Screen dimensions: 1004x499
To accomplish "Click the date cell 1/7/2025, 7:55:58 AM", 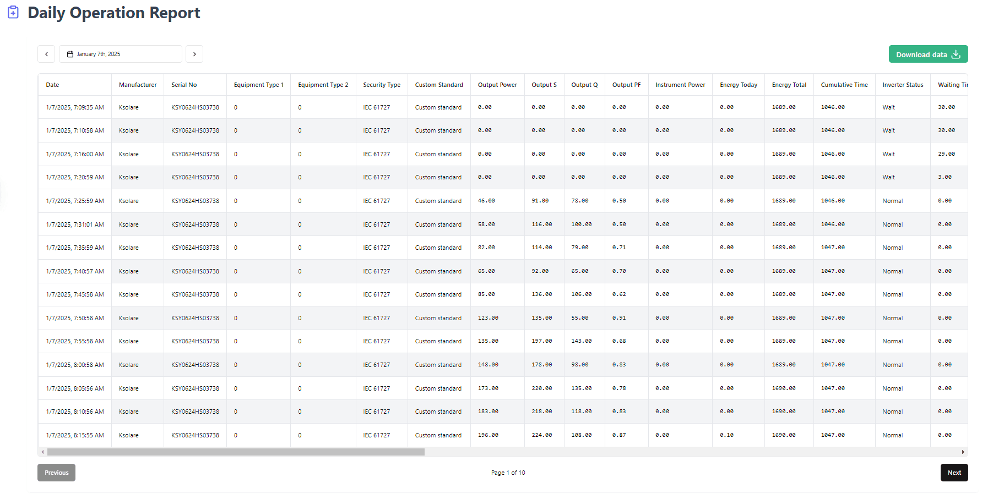I will coord(75,341).
